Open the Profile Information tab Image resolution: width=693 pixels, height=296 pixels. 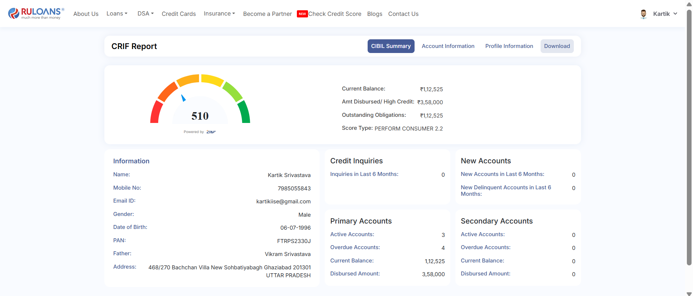click(509, 46)
